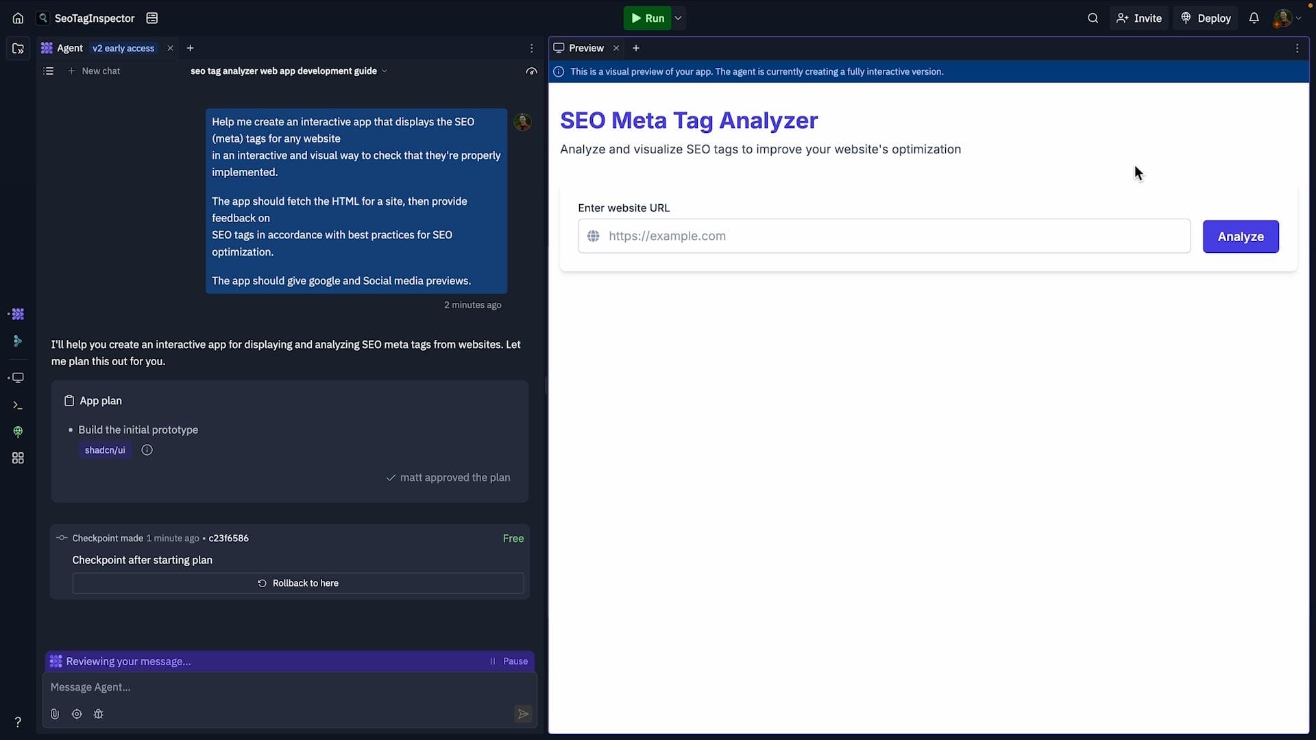Toggle the chat history list icon
Screen dimensions: 1316x740
[x=48, y=71]
